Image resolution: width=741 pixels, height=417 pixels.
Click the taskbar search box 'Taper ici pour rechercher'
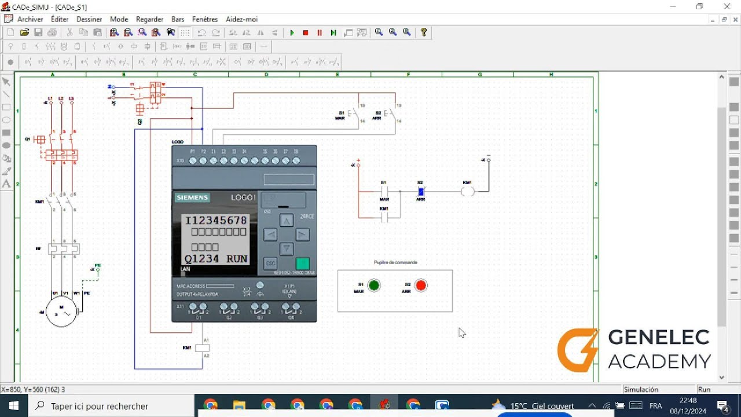[112, 406]
